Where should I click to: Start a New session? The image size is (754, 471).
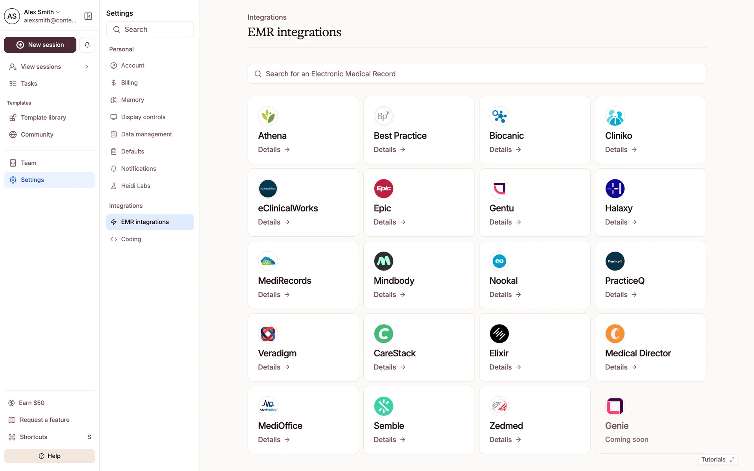click(x=40, y=45)
